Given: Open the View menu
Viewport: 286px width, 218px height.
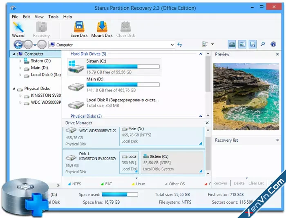Looking at the screenshot, I should 39,17.
